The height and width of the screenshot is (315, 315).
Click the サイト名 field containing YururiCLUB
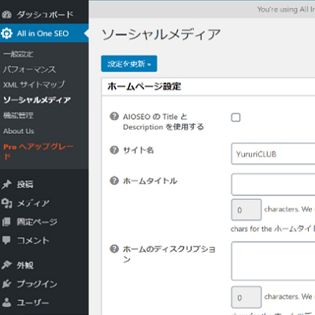273,154
